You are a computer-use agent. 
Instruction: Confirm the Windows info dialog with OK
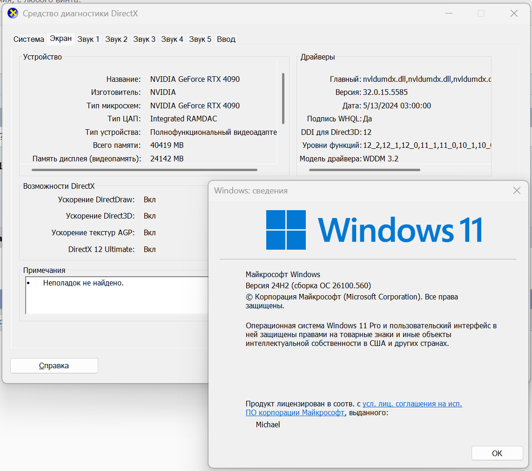coord(497,453)
